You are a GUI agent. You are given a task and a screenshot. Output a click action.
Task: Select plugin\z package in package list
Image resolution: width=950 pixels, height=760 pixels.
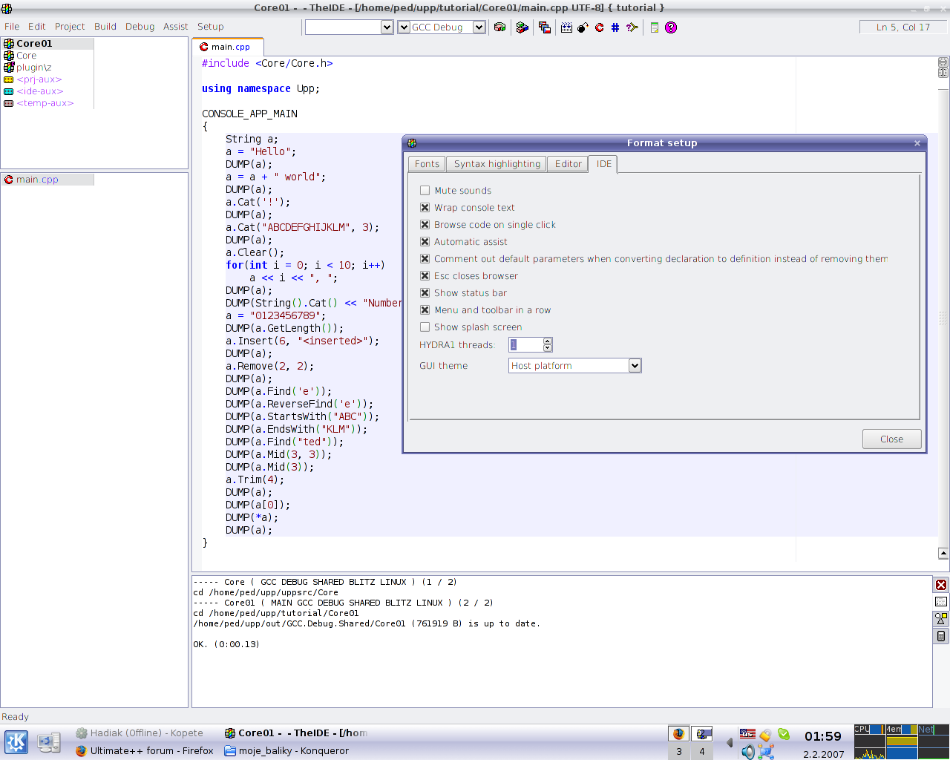click(x=33, y=68)
